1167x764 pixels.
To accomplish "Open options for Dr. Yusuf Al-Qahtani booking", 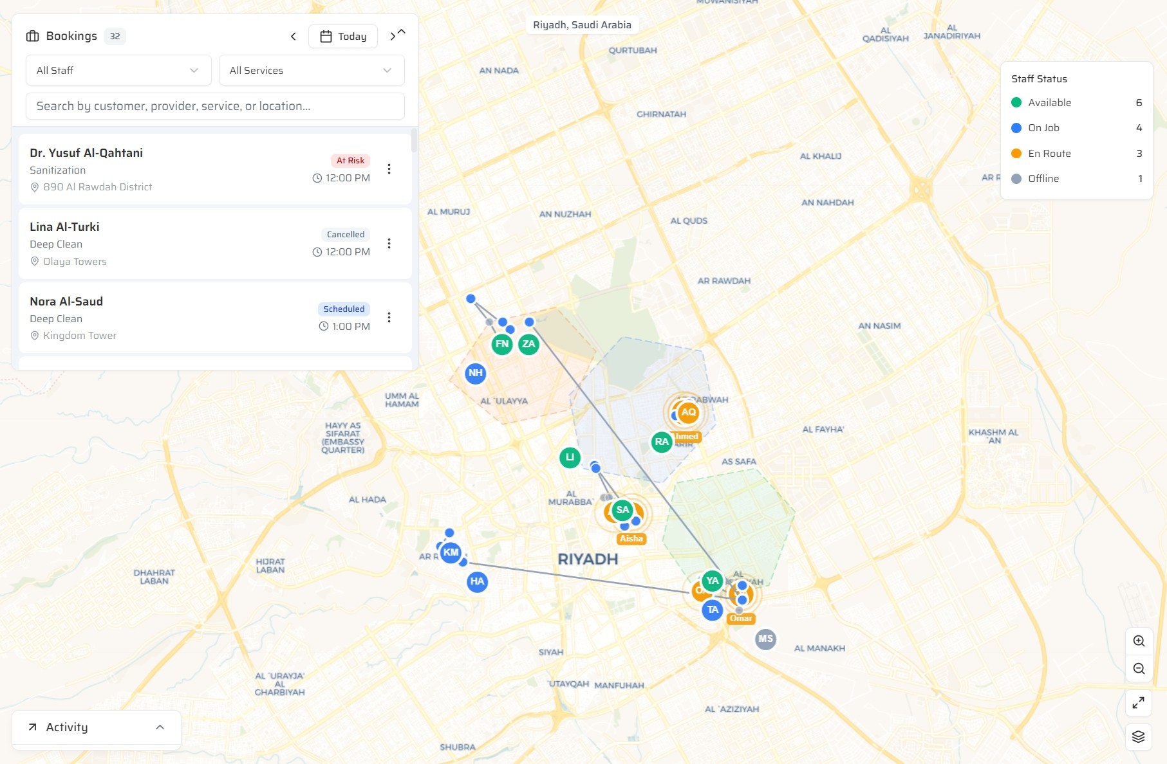I will (389, 168).
